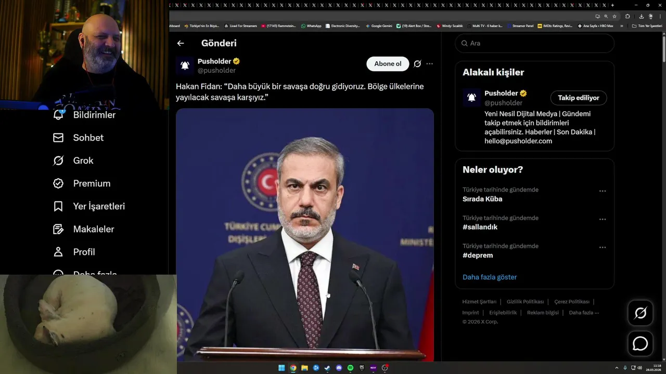Click the address bar zoom icon

pyautogui.click(x=606, y=17)
